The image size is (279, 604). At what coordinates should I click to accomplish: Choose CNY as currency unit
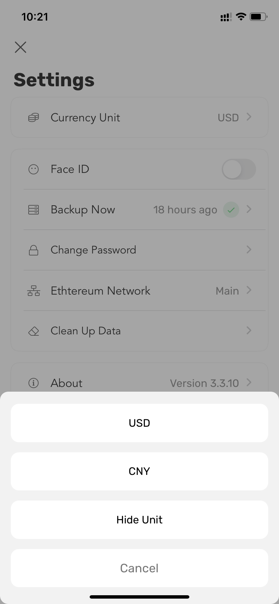click(139, 471)
